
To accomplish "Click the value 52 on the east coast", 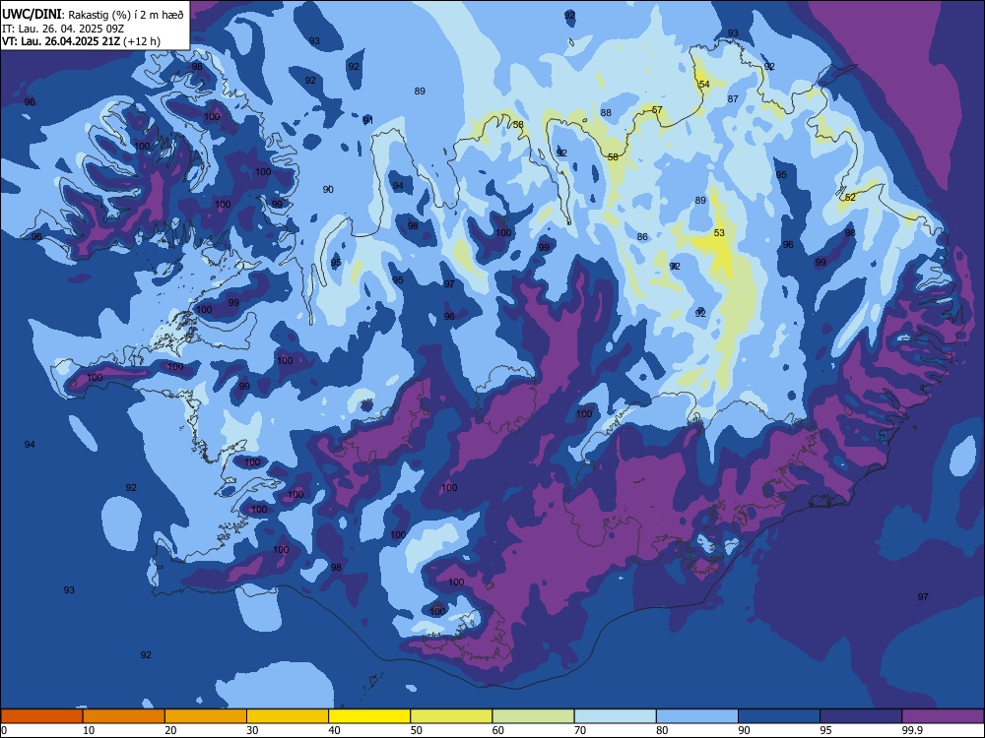I will click(x=851, y=197).
